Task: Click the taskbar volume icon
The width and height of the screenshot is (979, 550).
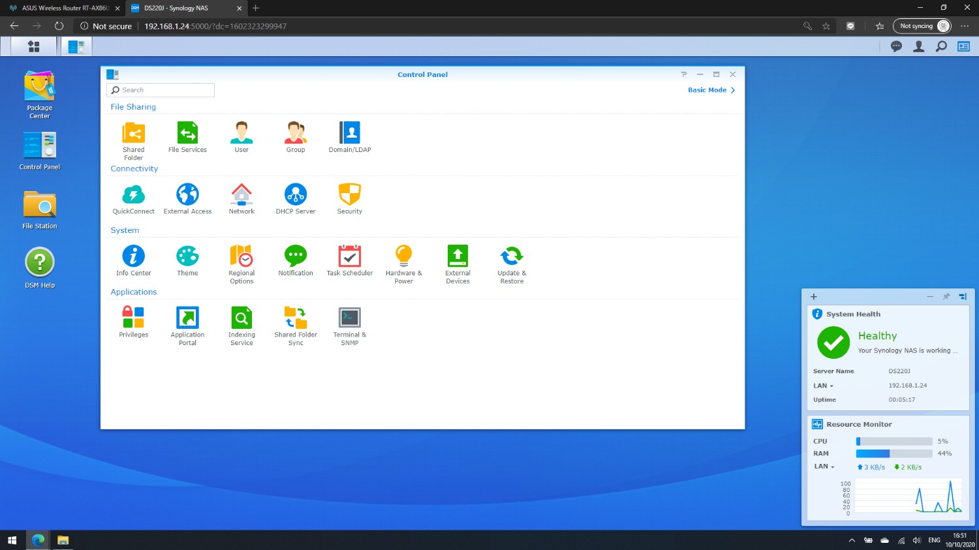Action: point(916,540)
